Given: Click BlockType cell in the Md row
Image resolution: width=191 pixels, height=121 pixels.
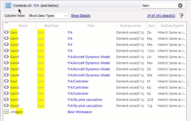Looking at the screenshot, I should click(x=41, y=75).
